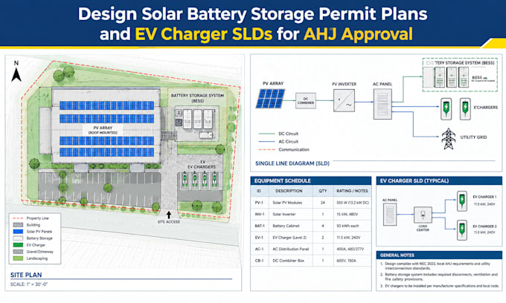Viewport: 506px width, 303px height.
Task: Click the 'GENERAL NOTES' header bar
Action: (439, 255)
